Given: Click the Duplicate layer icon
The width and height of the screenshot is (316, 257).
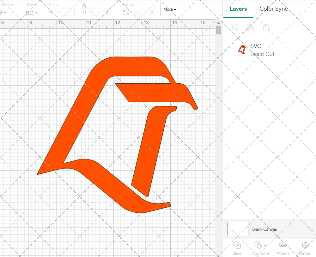Looking at the screenshot, I should tap(251, 28).
